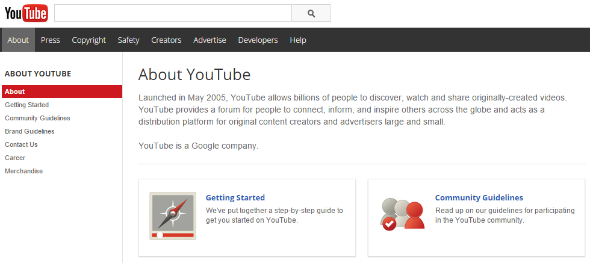Click the YouTube logo
The height and width of the screenshot is (263, 590).
pyautogui.click(x=26, y=14)
